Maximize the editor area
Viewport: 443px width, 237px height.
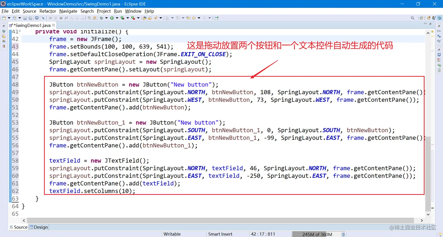[x=430, y=24]
